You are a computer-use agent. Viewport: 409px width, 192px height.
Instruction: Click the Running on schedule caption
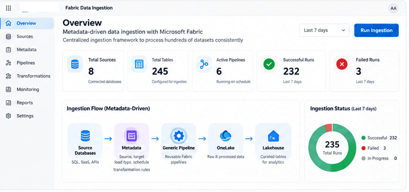tap(233, 82)
